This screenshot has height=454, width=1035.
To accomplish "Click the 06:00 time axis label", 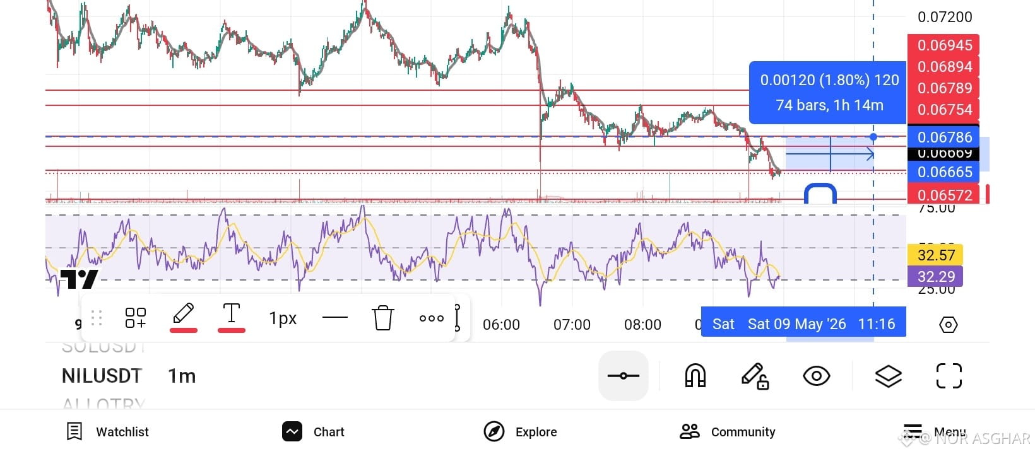I will click(x=501, y=325).
